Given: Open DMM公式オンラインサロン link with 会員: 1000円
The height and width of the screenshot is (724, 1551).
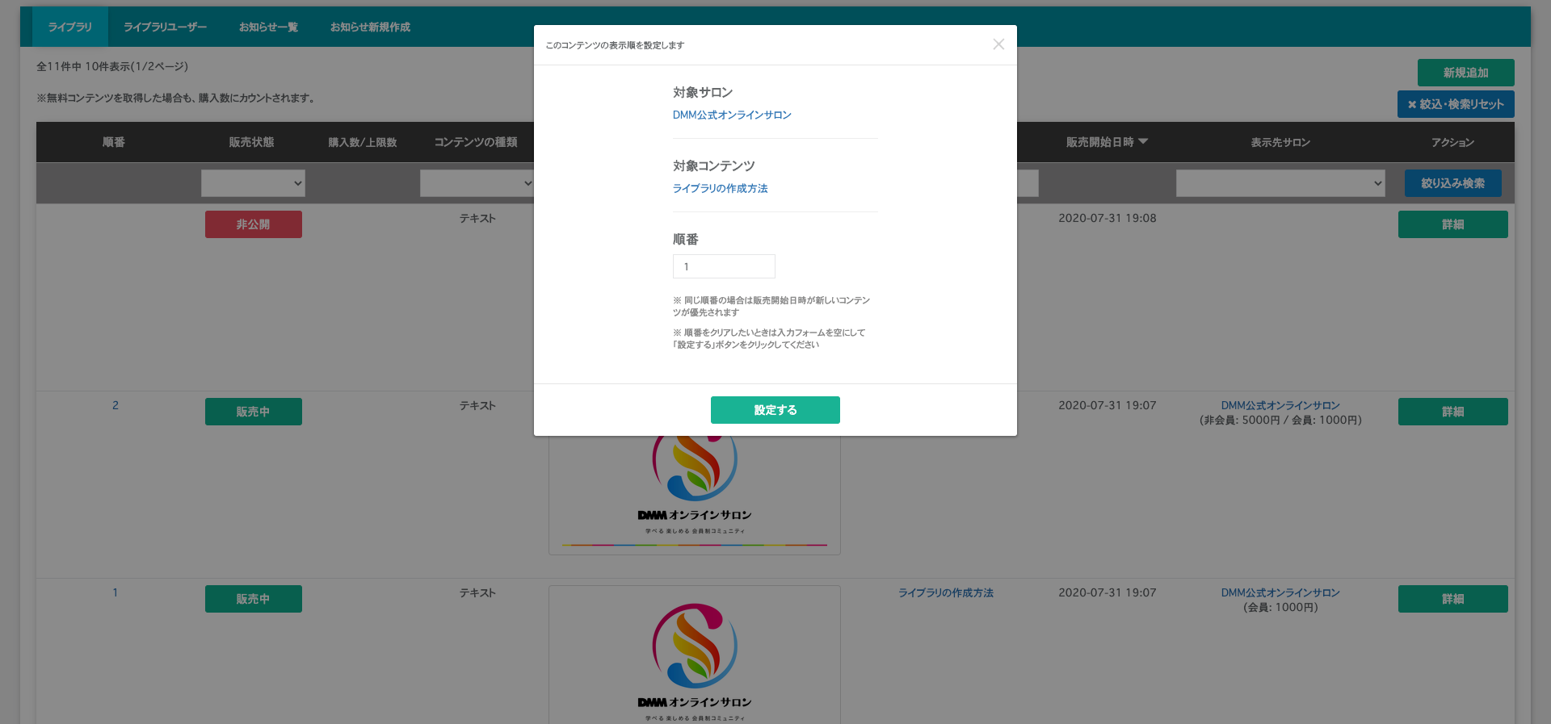Looking at the screenshot, I should [x=1280, y=593].
